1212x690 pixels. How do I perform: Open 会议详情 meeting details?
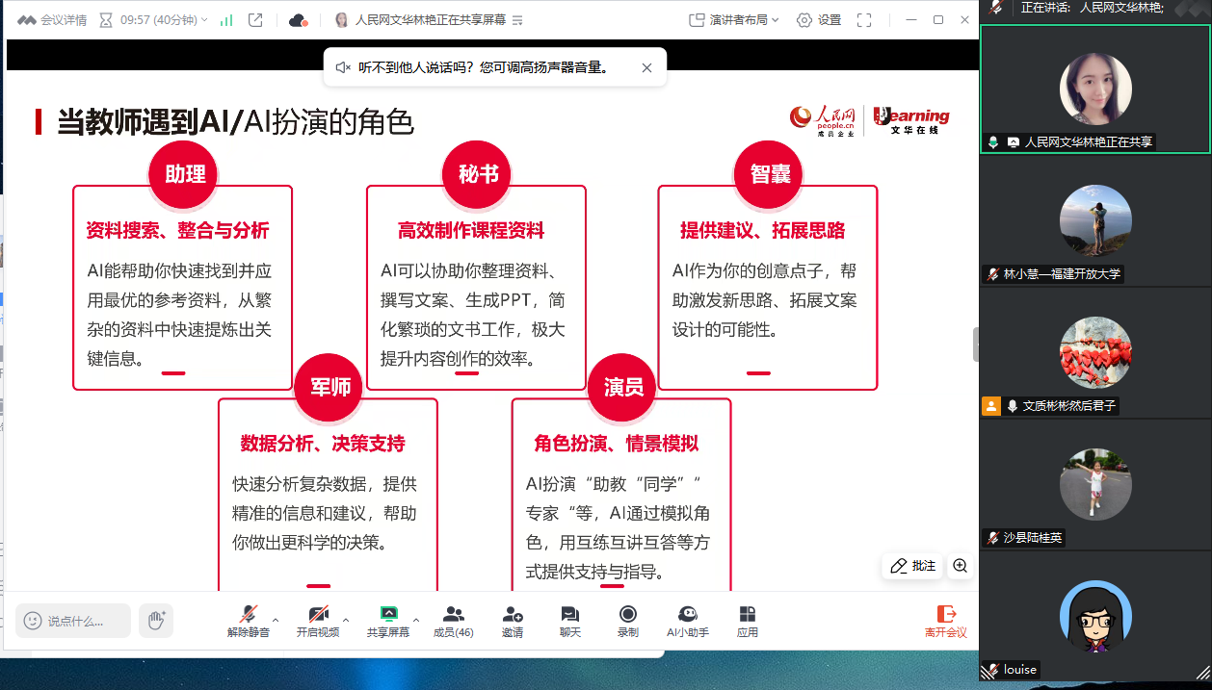52,20
